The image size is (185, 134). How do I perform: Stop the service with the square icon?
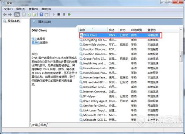click(59, 14)
